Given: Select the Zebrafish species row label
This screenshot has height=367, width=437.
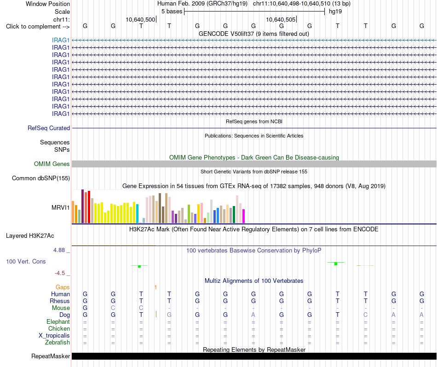Looking at the screenshot, I should 57,343.
